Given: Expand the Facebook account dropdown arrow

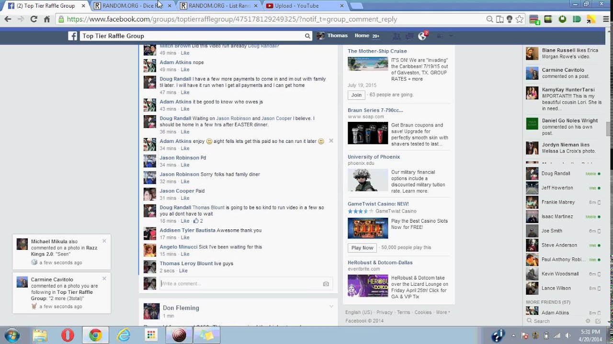Looking at the screenshot, I should tap(451, 36).
